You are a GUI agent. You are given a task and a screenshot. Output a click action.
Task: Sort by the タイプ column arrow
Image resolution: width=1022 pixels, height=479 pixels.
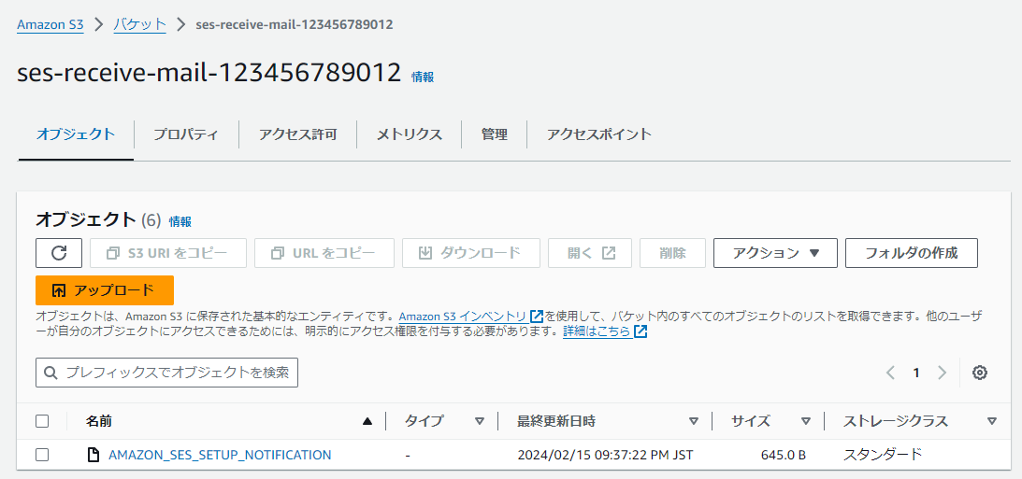point(480,421)
